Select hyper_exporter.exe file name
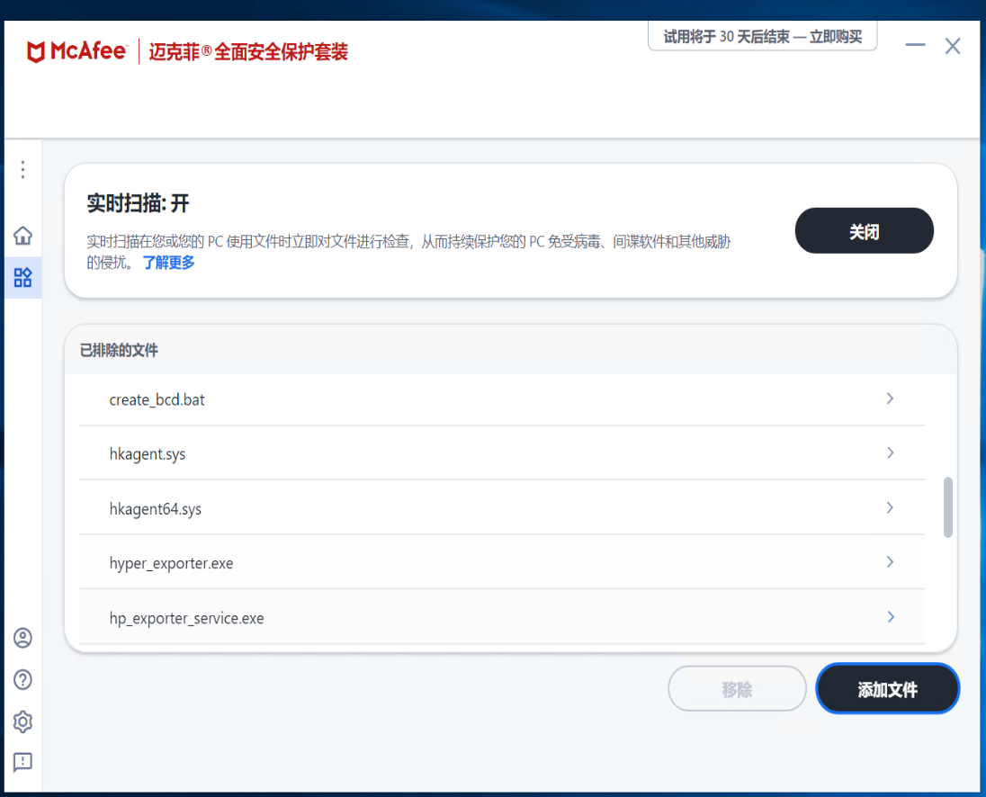The image size is (986, 797). pos(171,563)
